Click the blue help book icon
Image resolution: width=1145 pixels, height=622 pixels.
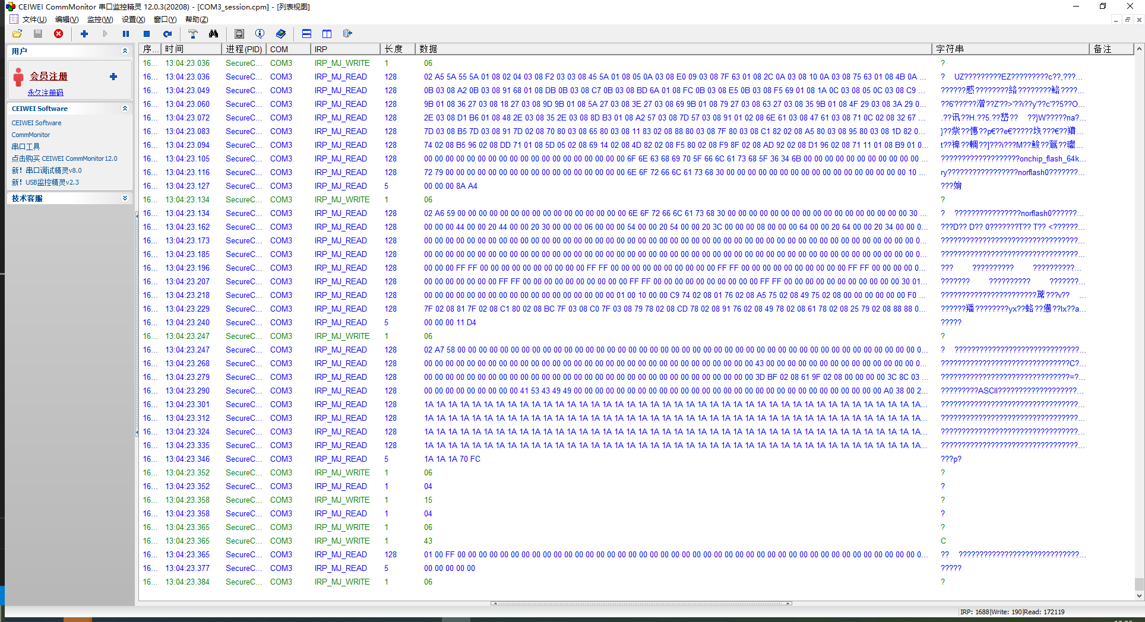[281, 34]
